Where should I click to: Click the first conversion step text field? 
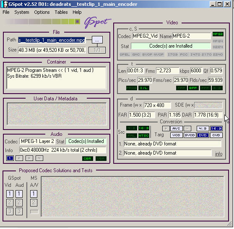tap(172, 144)
